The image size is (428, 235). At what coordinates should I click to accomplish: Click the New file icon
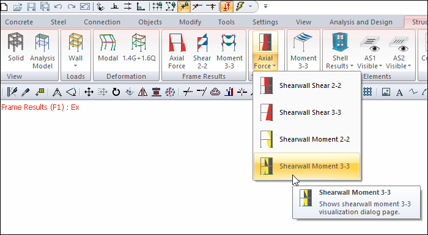tap(4, 7)
